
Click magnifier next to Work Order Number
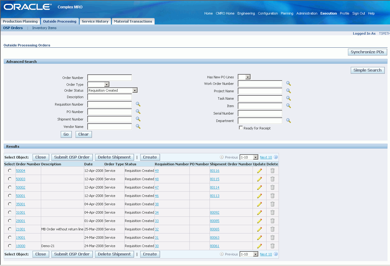[x=288, y=84]
